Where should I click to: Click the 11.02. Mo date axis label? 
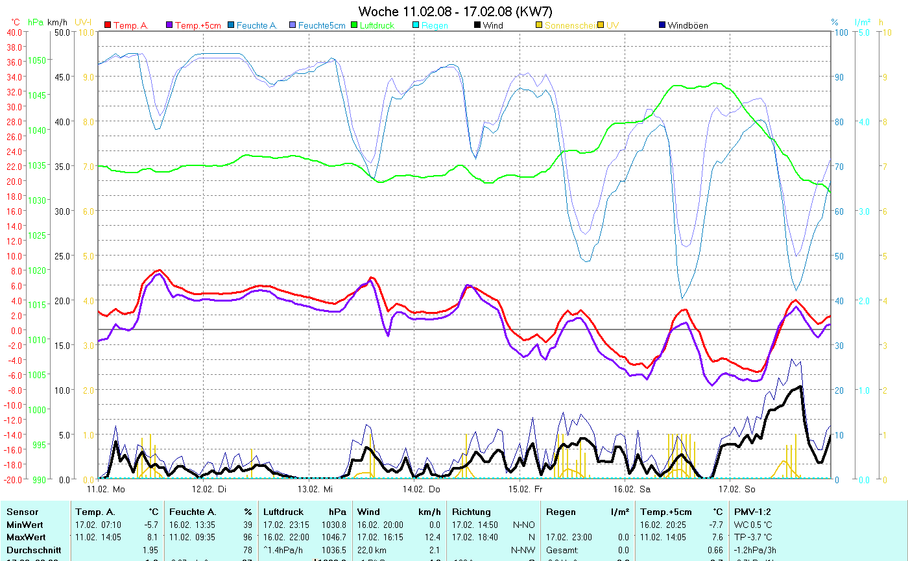click(106, 489)
